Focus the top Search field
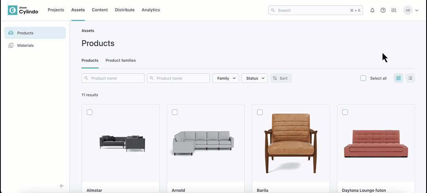 tap(312, 10)
